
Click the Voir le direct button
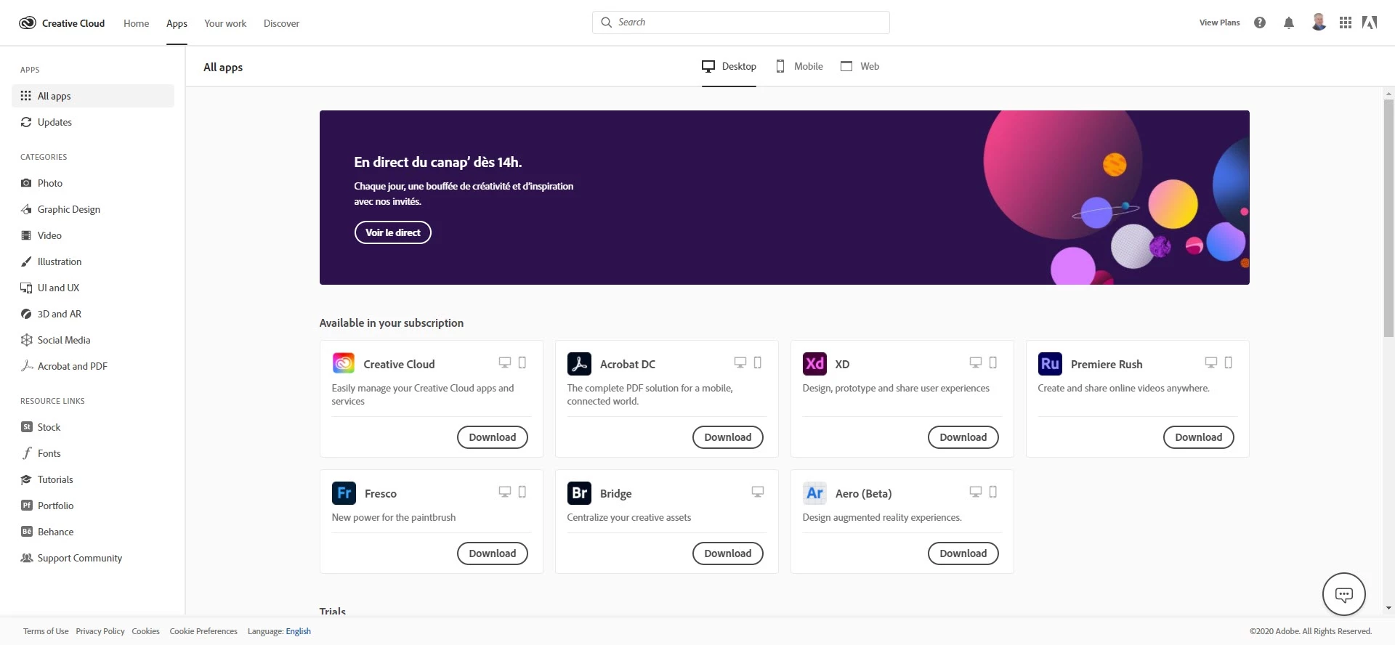393,232
